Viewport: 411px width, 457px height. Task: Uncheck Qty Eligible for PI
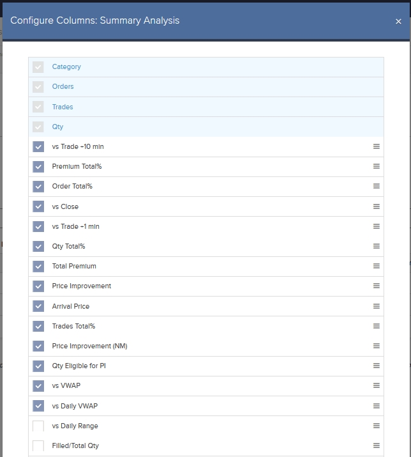[38, 366]
